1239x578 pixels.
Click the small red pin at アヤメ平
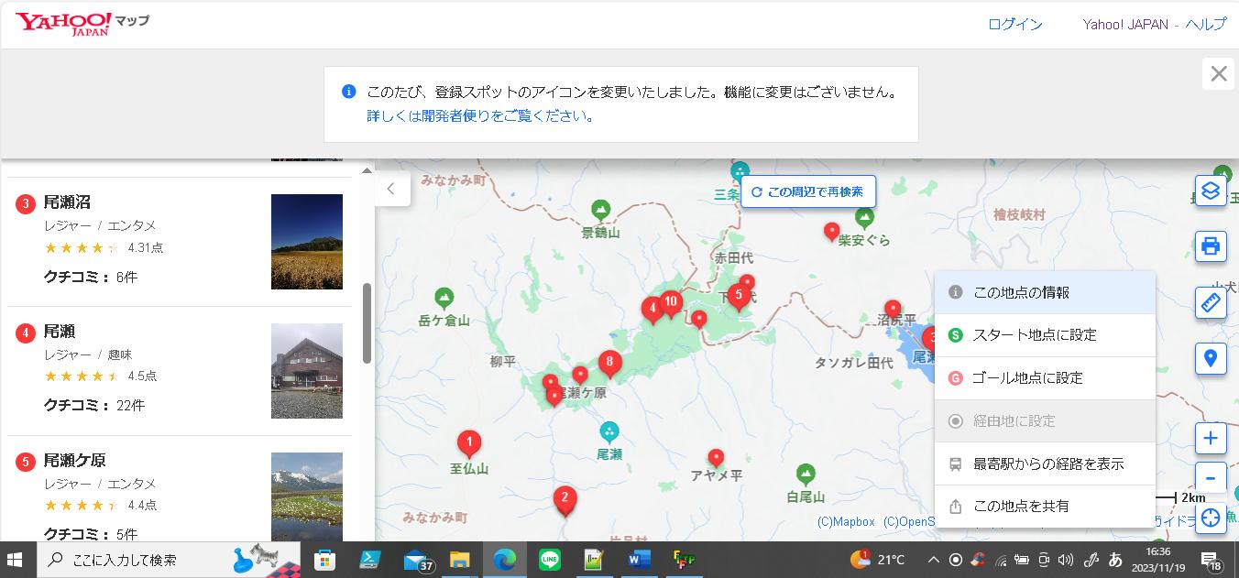[x=716, y=456]
